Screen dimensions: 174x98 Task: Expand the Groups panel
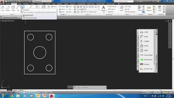[x=141, y=14]
